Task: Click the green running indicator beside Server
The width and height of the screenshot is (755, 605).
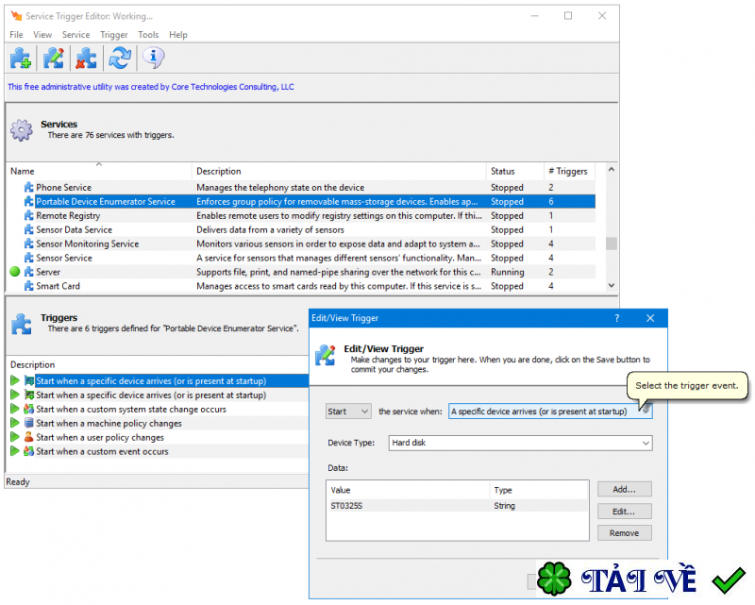Action: coord(15,272)
